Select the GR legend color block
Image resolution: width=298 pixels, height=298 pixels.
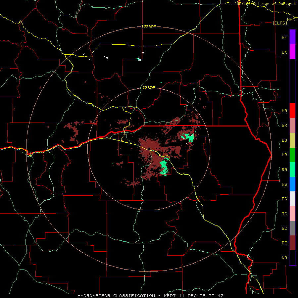(x=292, y=125)
